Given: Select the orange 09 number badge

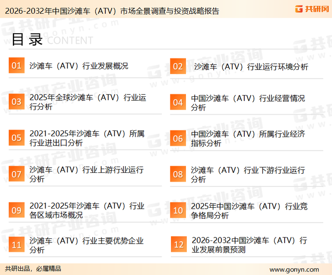Looking at the screenshot, I should point(16,210).
